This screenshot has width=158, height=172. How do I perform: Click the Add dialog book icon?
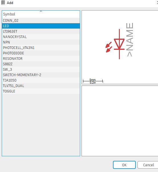(3, 3)
